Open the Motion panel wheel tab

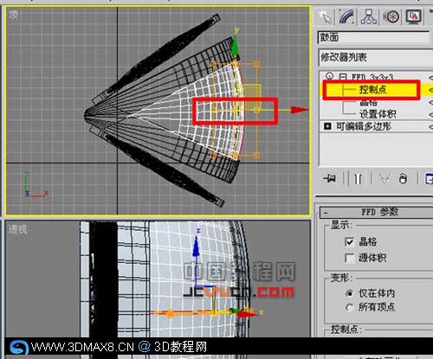391,17
